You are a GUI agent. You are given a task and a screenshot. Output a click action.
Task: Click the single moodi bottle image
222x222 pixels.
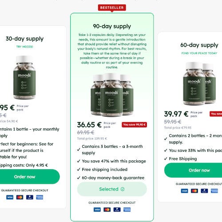pyautogui.click(x=24, y=77)
